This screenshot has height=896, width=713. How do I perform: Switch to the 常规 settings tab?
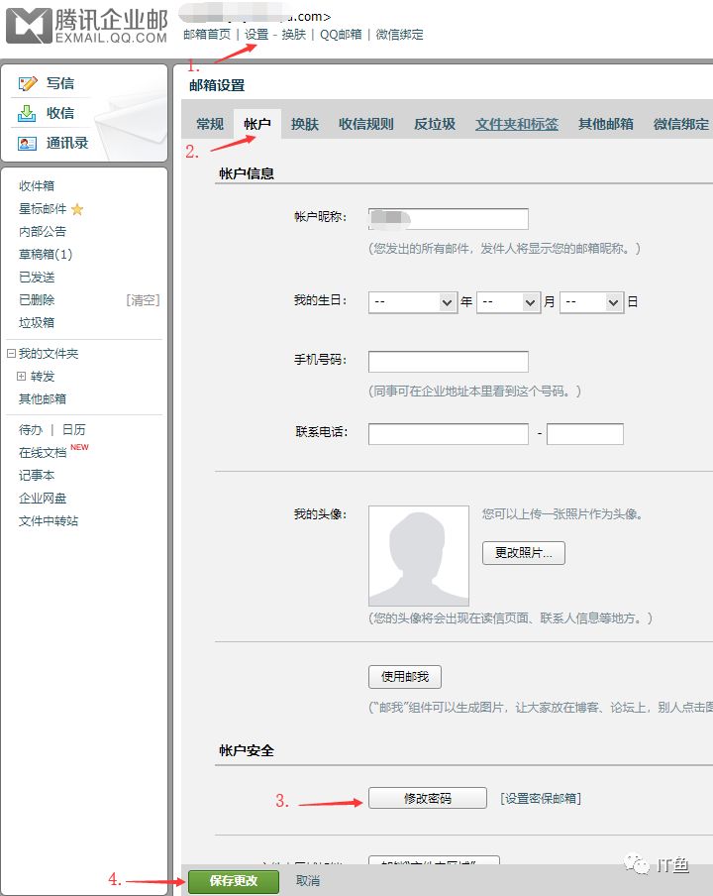point(210,124)
